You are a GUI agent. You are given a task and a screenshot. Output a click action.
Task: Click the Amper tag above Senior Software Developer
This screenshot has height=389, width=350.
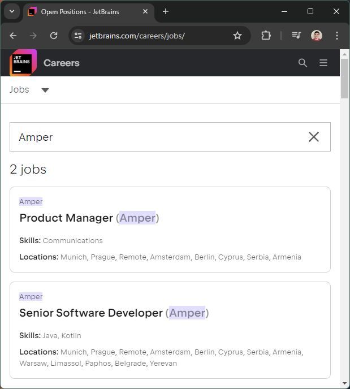coord(31,296)
